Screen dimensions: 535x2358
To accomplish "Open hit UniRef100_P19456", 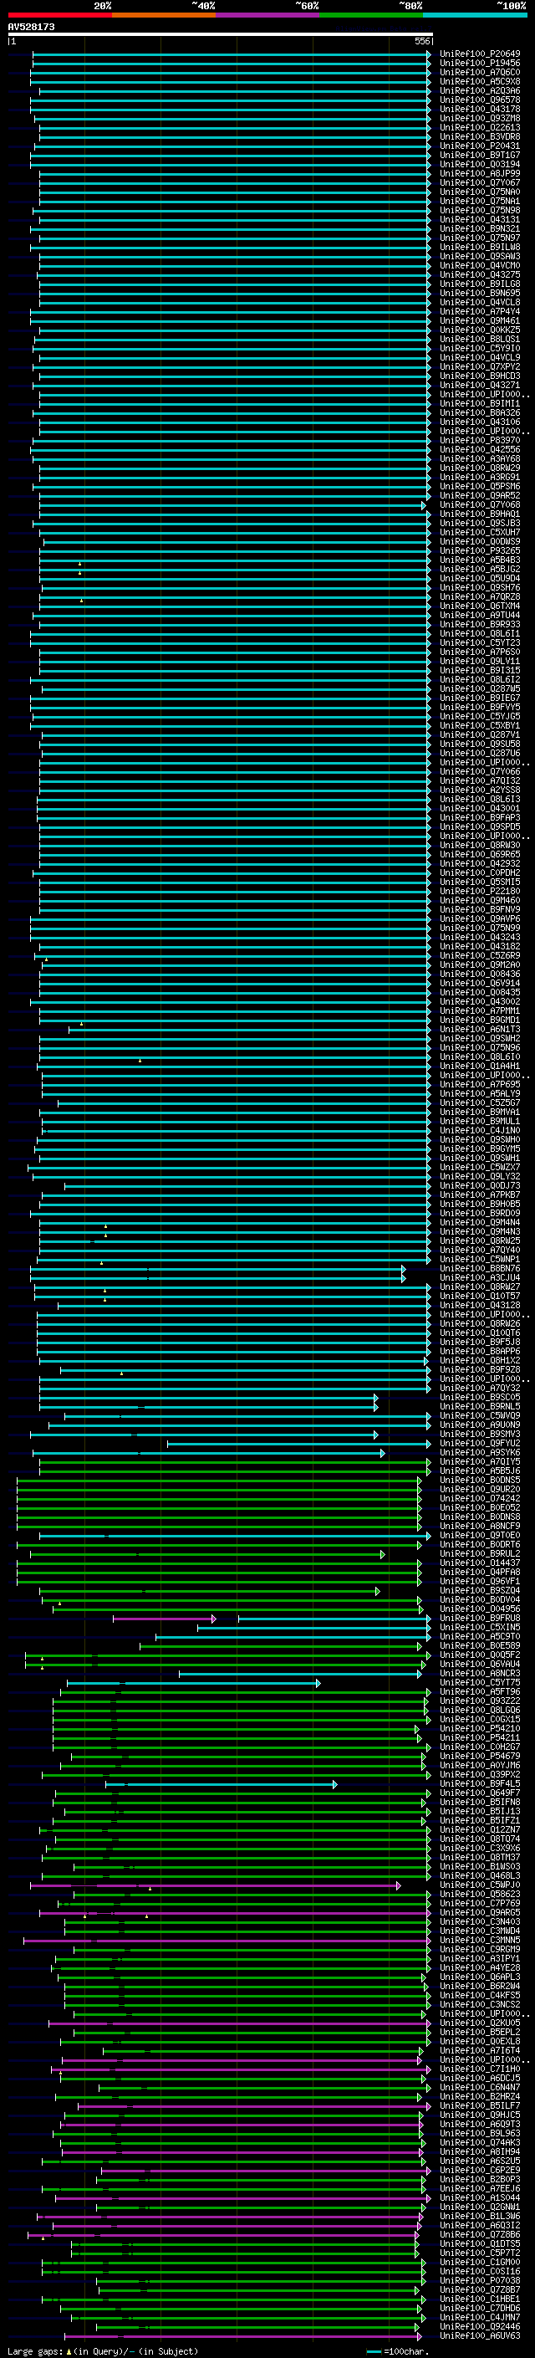I will 480,64.
